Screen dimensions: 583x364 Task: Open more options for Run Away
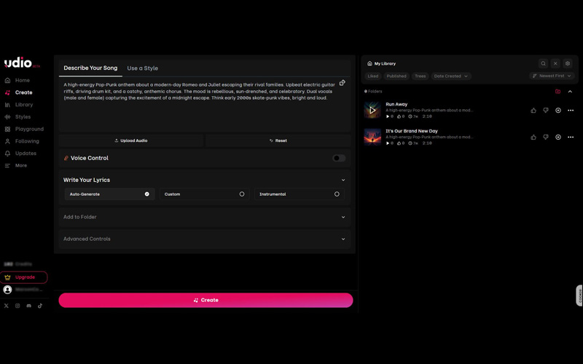tap(571, 111)
